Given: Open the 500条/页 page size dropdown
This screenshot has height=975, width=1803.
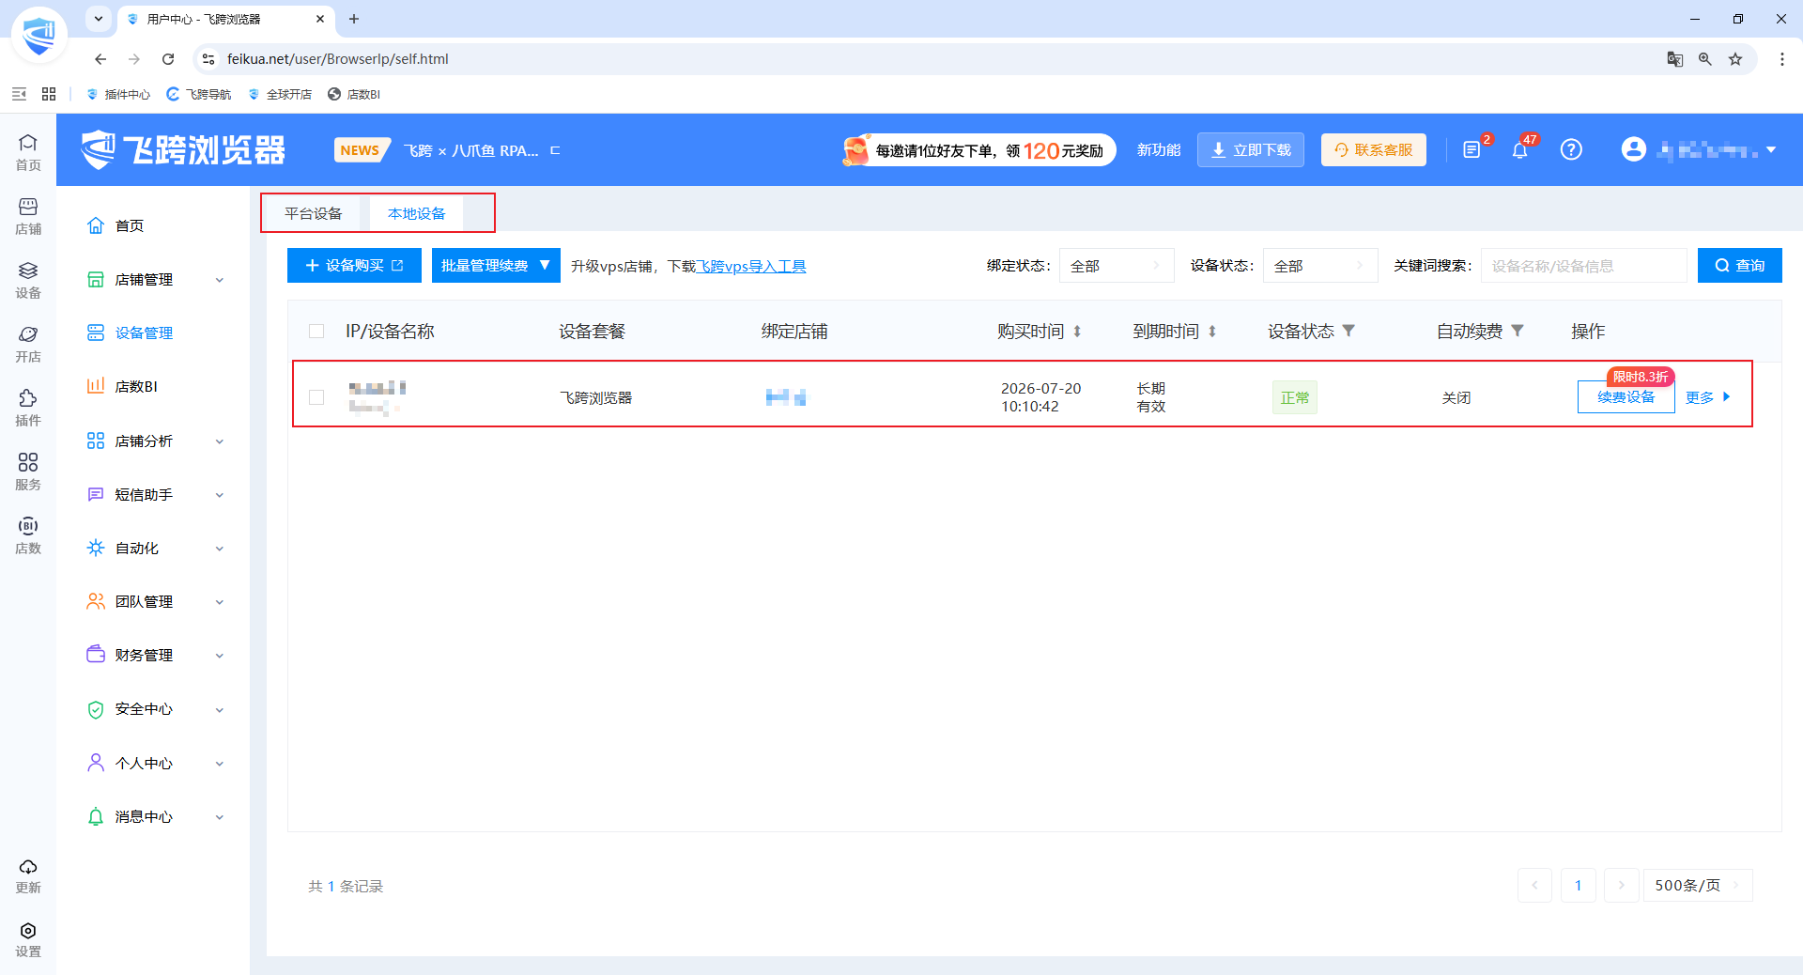Looking at the screenshot, I should (x=1698, y=885).
